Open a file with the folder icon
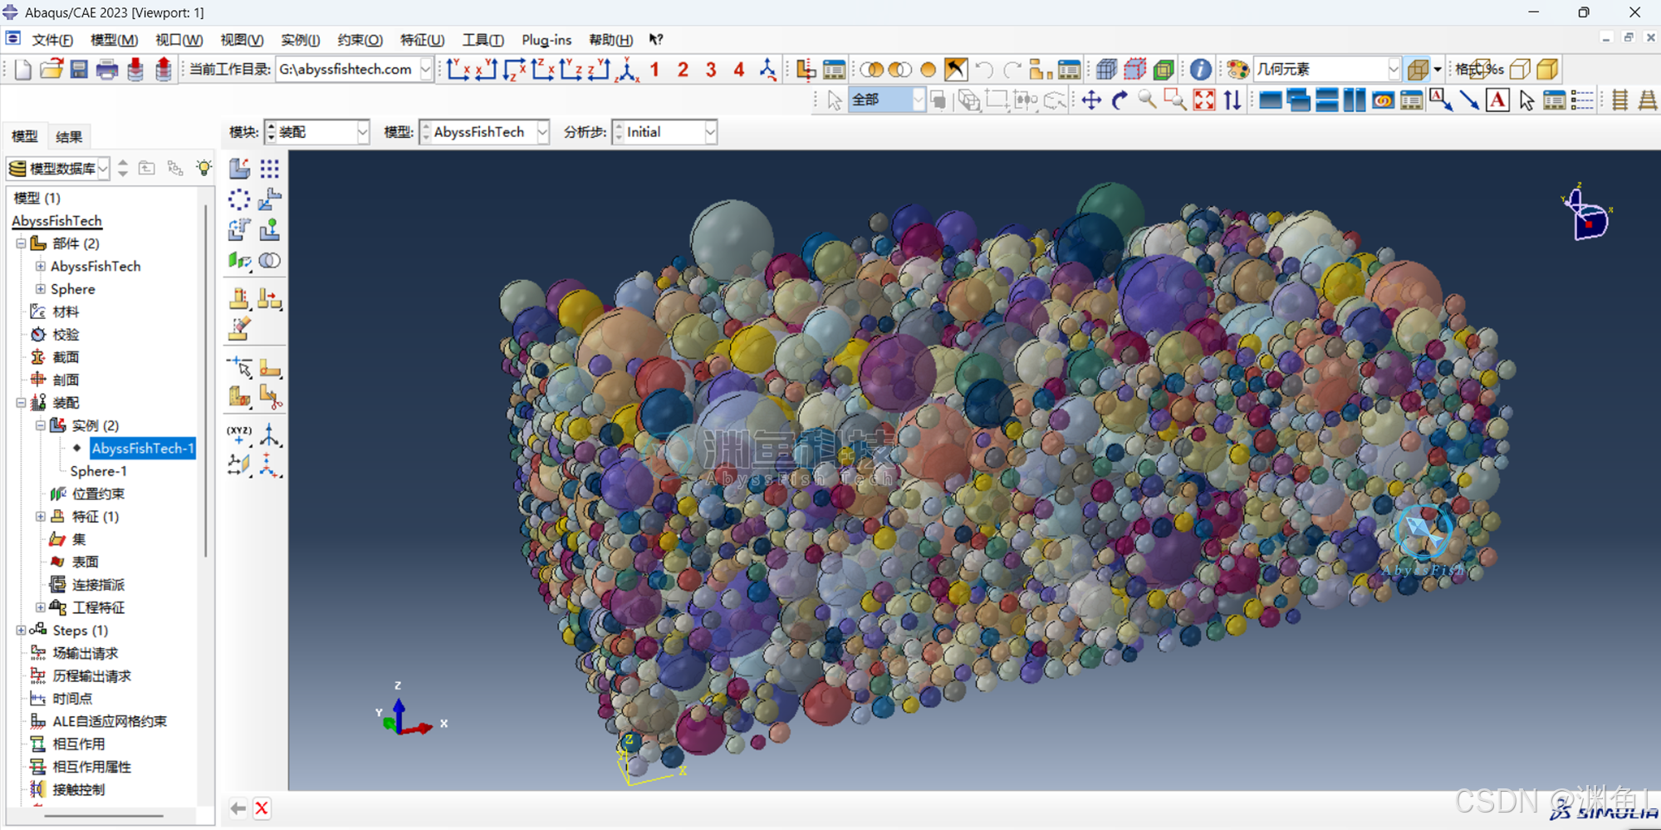This screenshot has height=830, width=1661. point(51,70)
